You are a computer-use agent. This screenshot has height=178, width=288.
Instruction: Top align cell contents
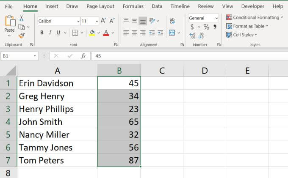[x=126, y=20]
